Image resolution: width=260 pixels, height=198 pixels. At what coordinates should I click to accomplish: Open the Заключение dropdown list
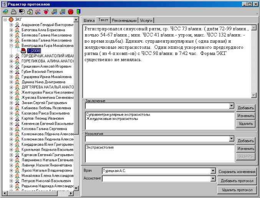231,106
